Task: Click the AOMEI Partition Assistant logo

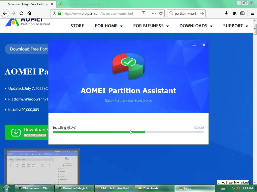Action: tap(28, 22)
